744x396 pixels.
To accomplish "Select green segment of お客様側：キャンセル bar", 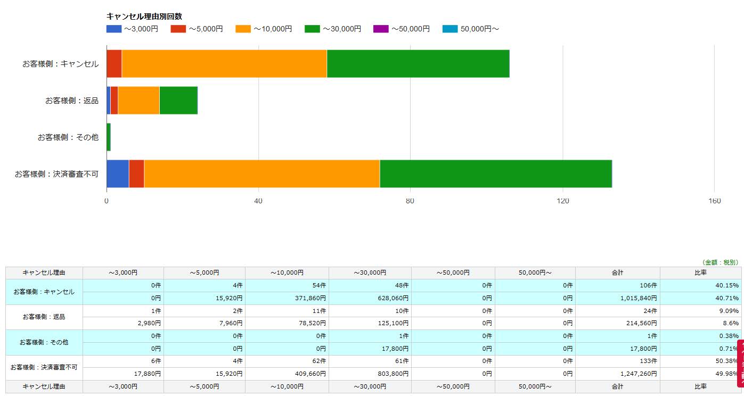I will [x=418, y=64].
